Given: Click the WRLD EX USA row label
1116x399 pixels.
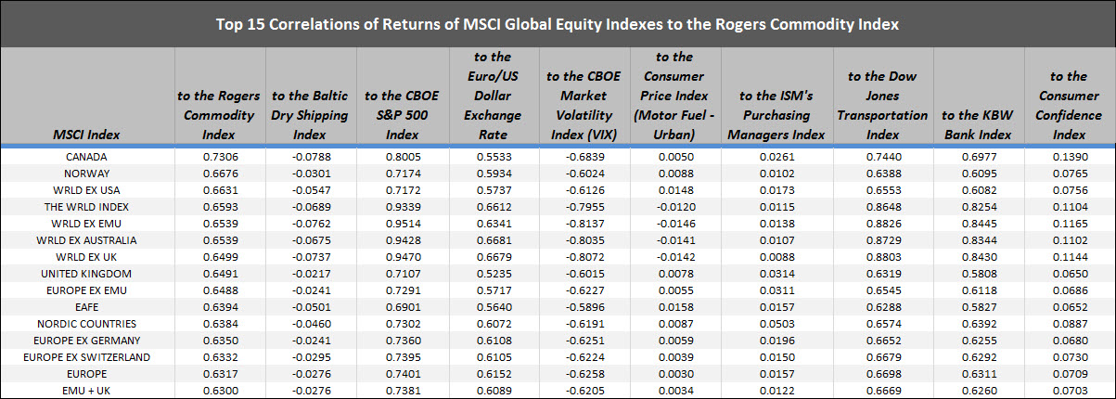Looking at the screenshot, I should (87, 190).
